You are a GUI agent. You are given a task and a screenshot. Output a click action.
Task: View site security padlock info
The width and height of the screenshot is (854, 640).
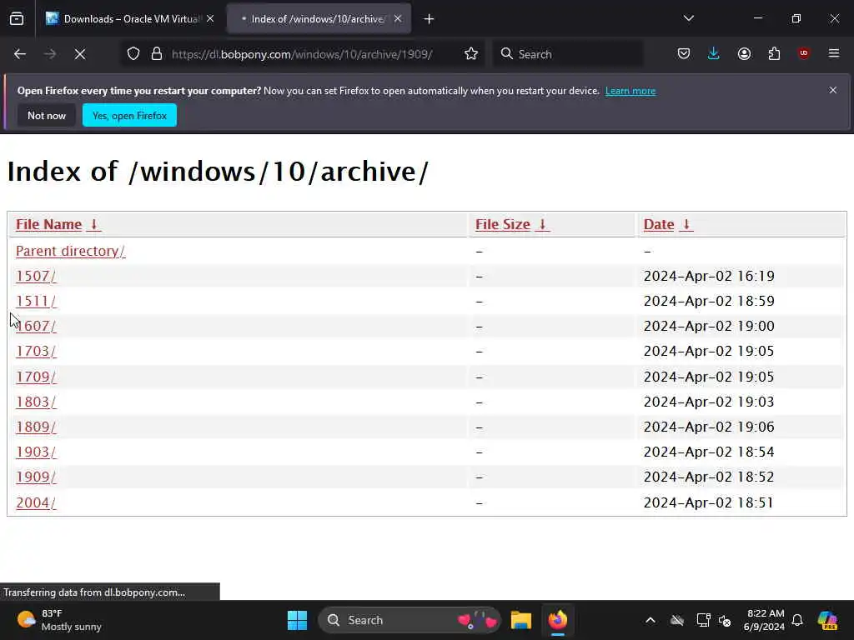pos(157,54)
